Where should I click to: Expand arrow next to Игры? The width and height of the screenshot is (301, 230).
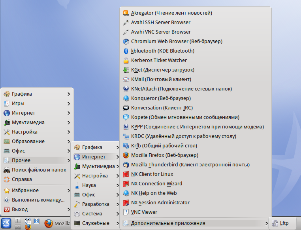(69, 104)
